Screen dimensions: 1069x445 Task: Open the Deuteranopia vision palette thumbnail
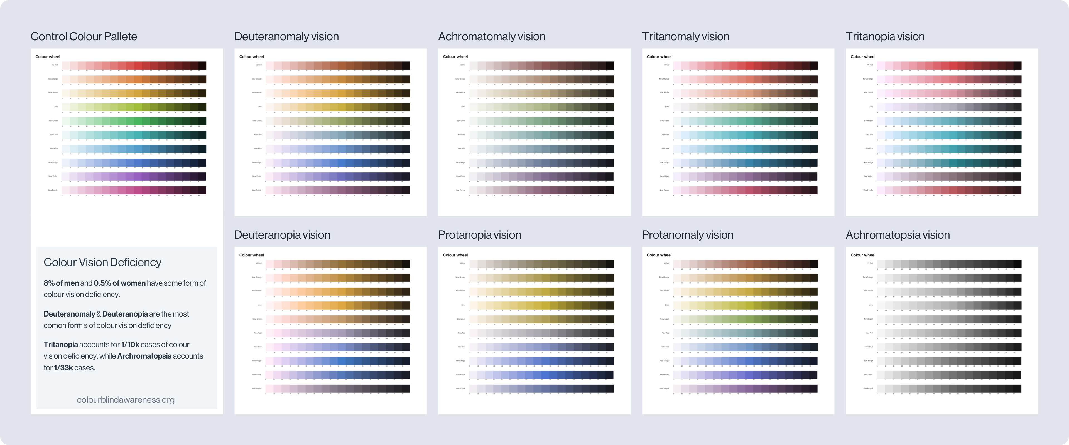click(330, 330)
